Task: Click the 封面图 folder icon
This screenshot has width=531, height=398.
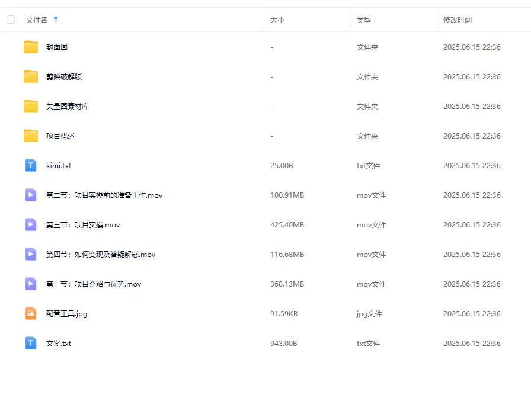Action: [31, 47]
